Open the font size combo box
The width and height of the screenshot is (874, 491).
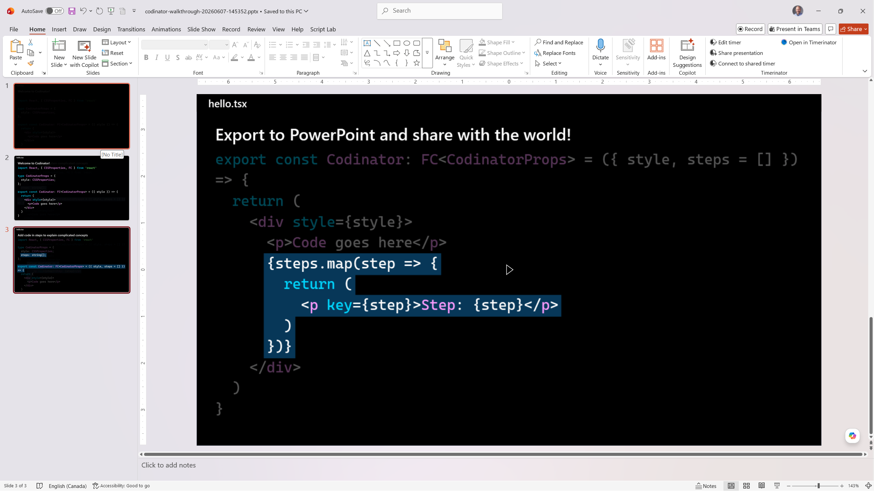coord(219,45)
